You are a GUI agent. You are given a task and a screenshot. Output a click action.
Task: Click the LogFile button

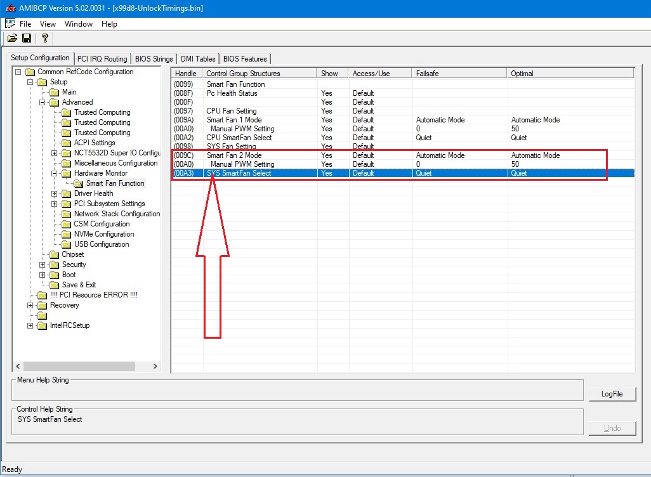(x=612, y=394)
